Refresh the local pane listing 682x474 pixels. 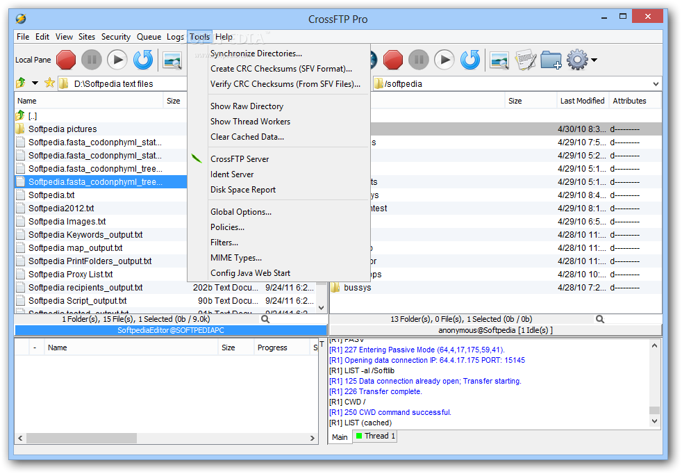click(x=143, y=60)
